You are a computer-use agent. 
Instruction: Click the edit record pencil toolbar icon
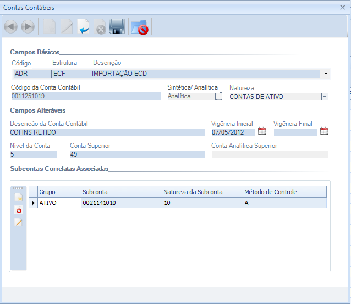tap(67, 27)
